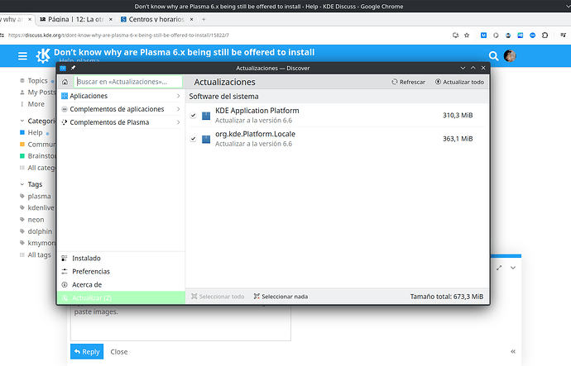Click Seleccionar todo in Discover footer
The width and height of the screenshot is (571, 366).
218,297
